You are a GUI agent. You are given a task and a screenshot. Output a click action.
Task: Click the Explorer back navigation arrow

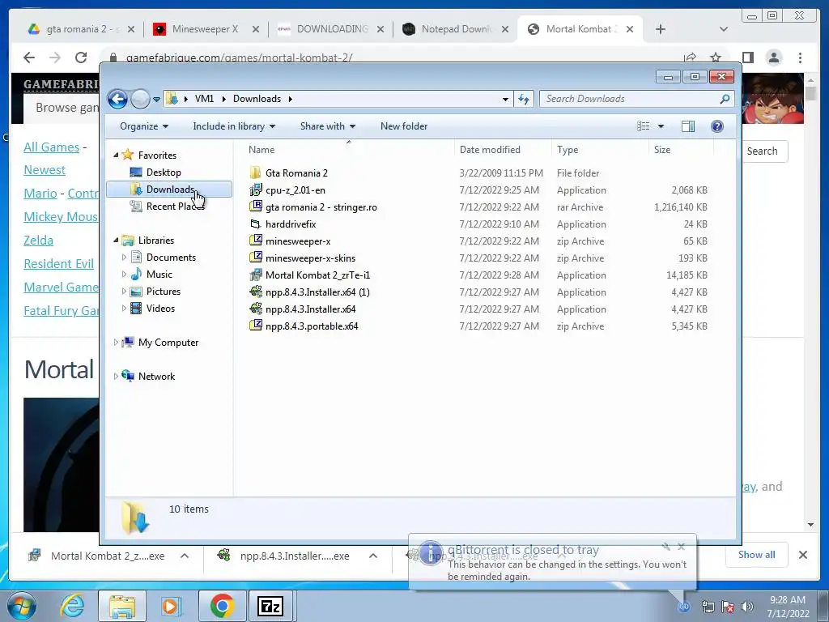tap(118, 99)
